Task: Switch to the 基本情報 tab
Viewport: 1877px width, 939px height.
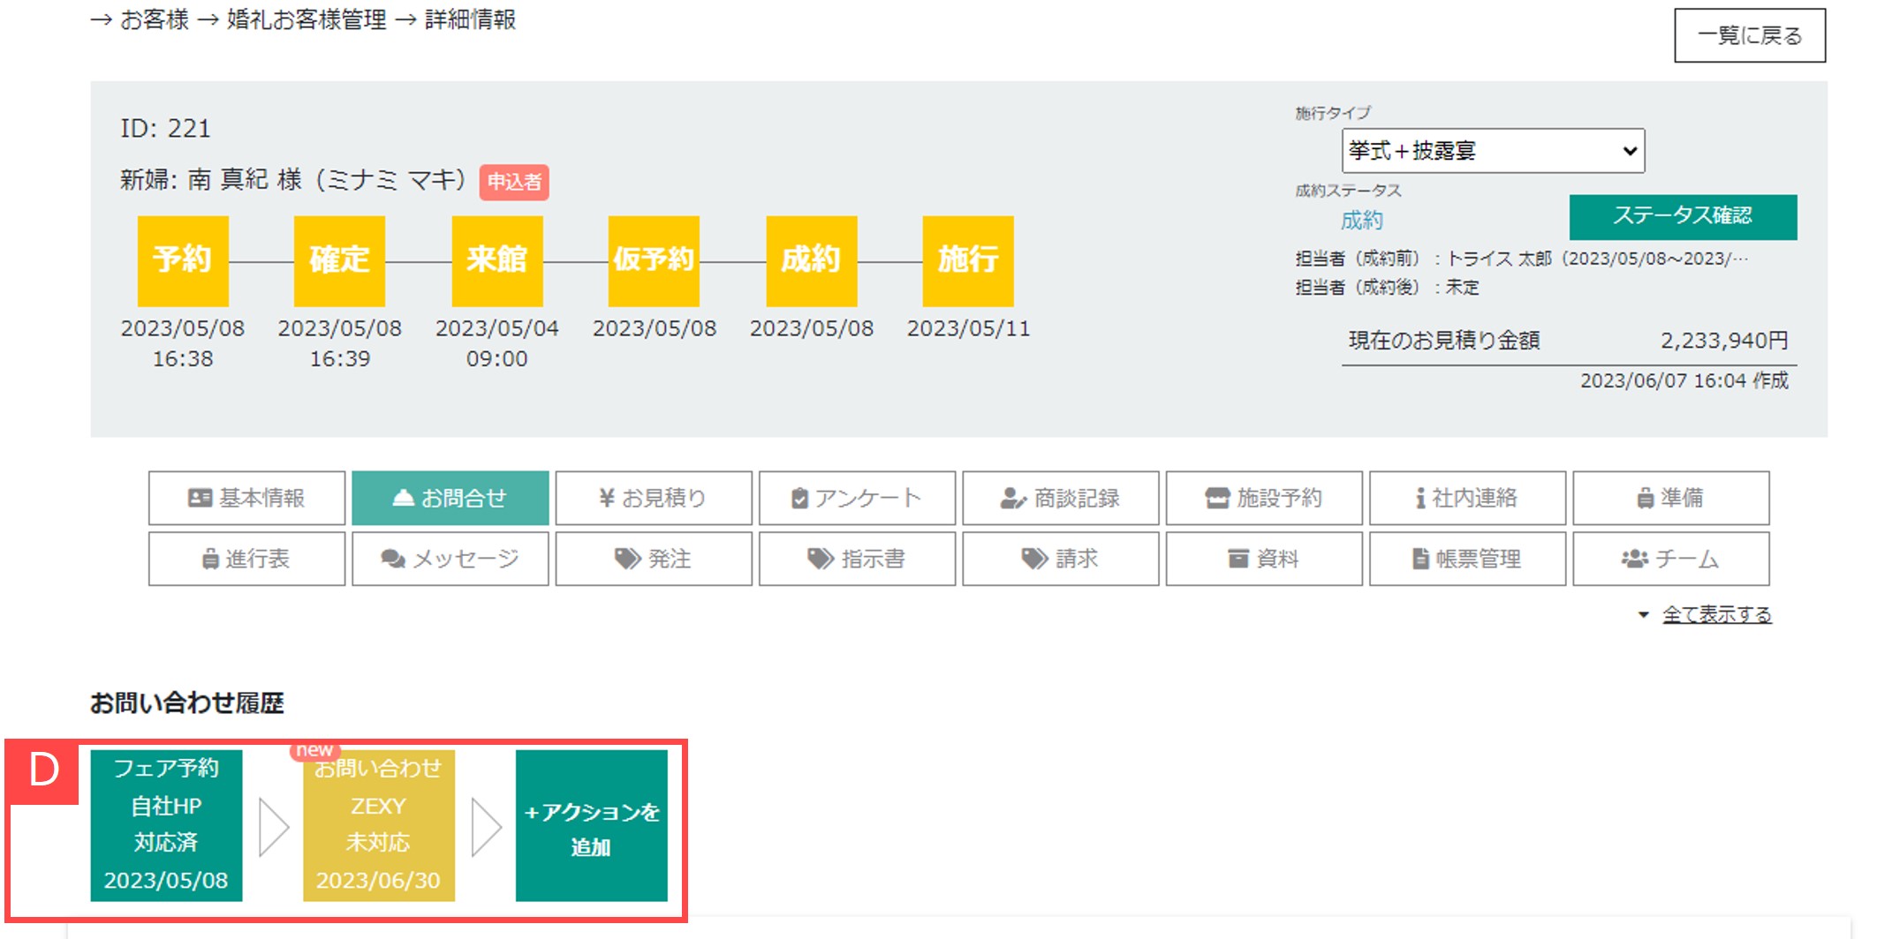Action: (x=246, y=497)
